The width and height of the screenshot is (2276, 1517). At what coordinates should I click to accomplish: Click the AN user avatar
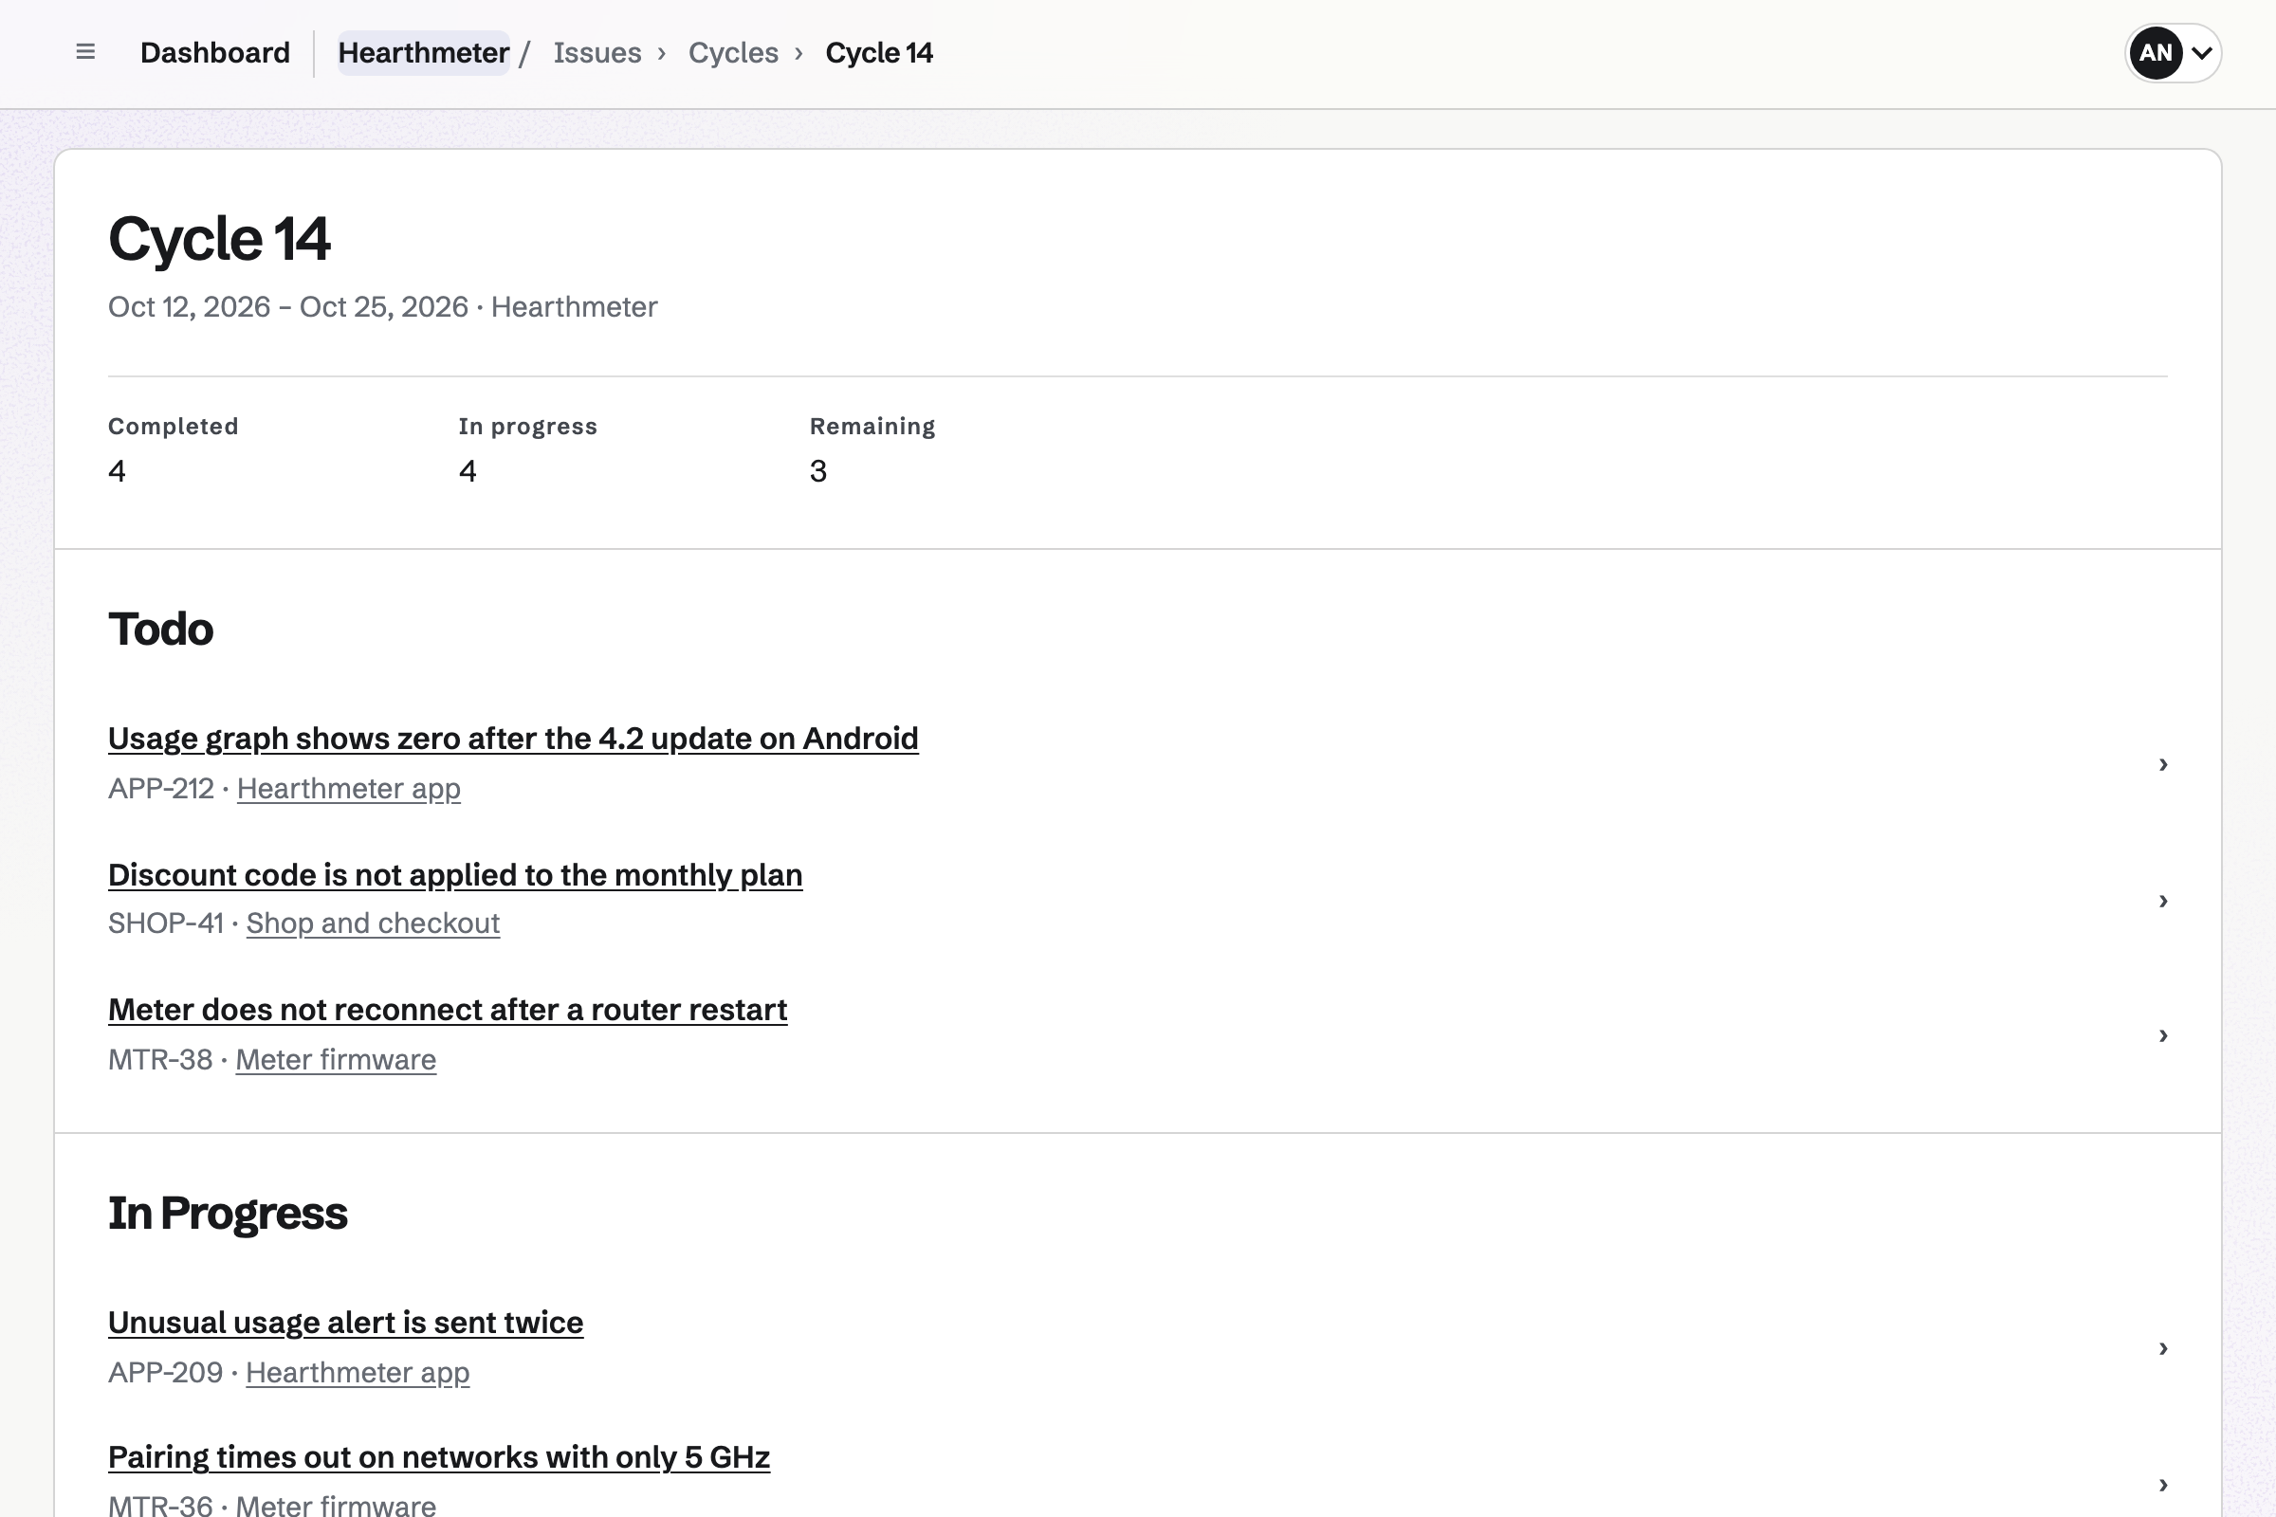[x=2155, y=52]
